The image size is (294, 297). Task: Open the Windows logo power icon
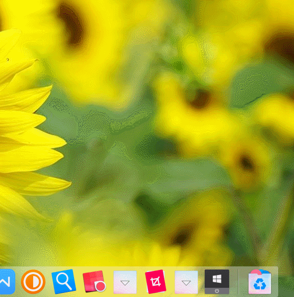[x=217, y=282]
